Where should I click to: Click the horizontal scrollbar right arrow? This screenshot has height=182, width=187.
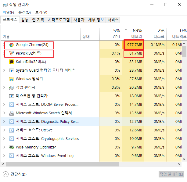[179, 164]
